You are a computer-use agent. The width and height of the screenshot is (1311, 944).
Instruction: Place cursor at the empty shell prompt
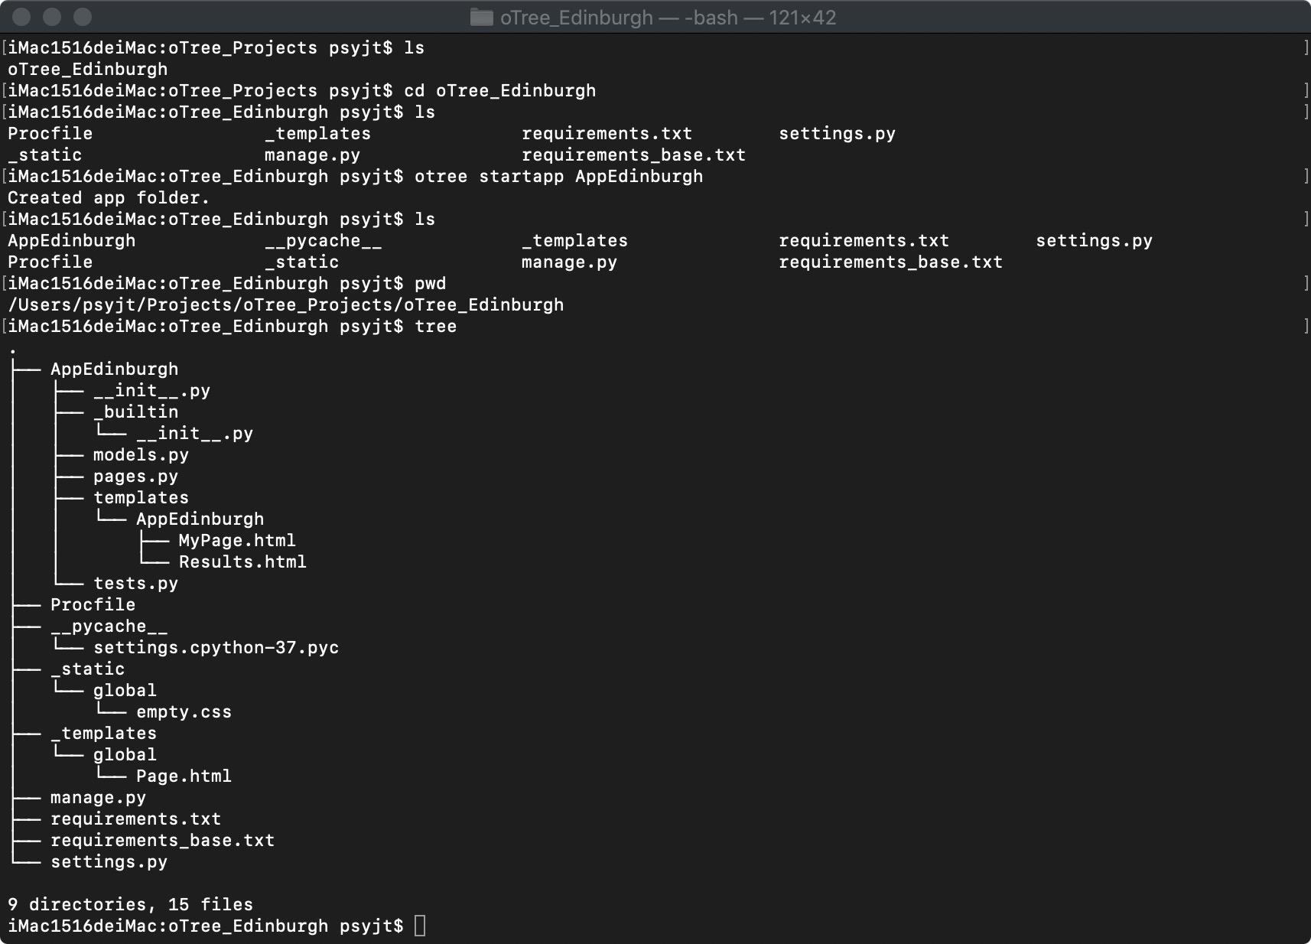click(x=421, y=926)
